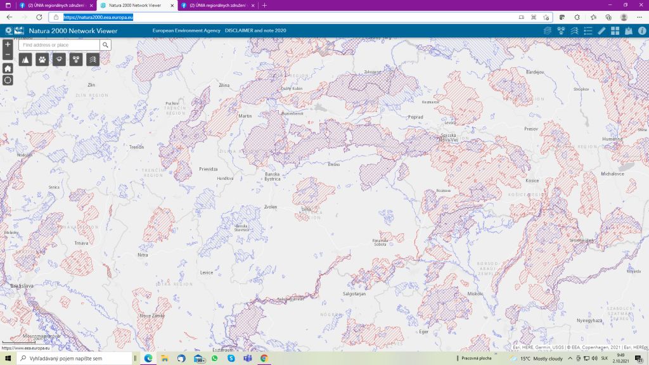Click the my location target button
The image size is (649, 365).
(x=8, y=80)
